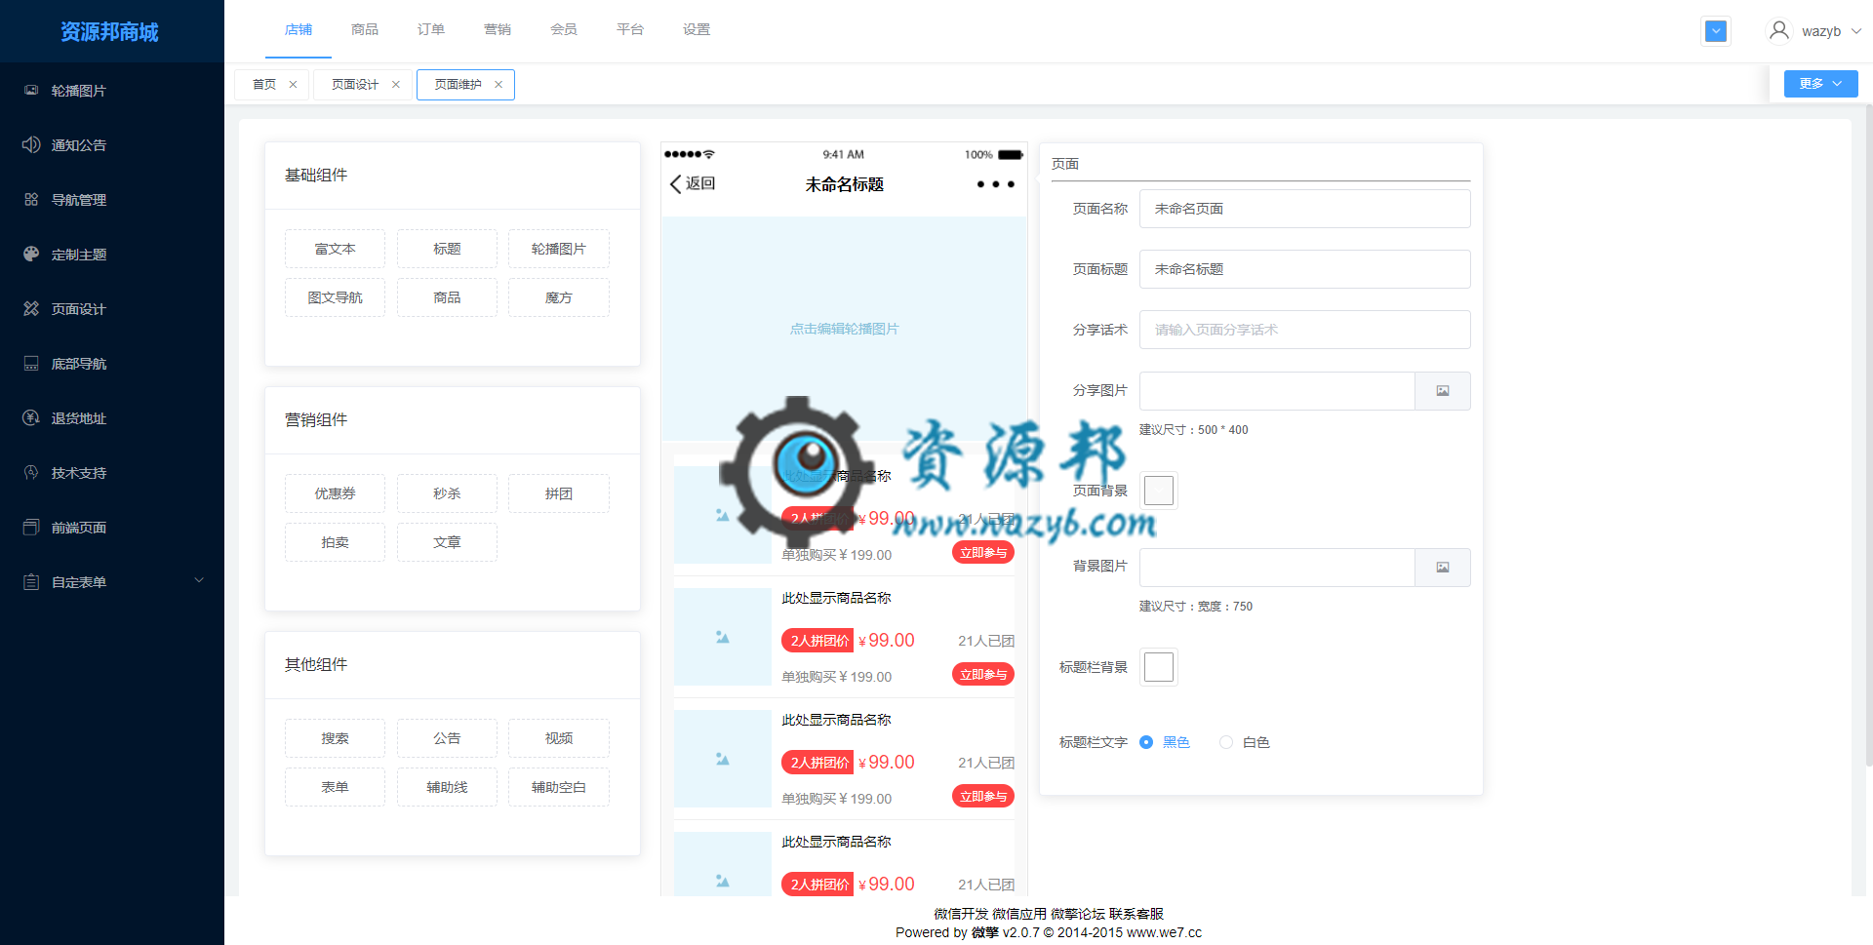The height and width of the screenshot is (945, 1873).
Task: Add the 拍卖 component
Action: [x=335, y=542]
